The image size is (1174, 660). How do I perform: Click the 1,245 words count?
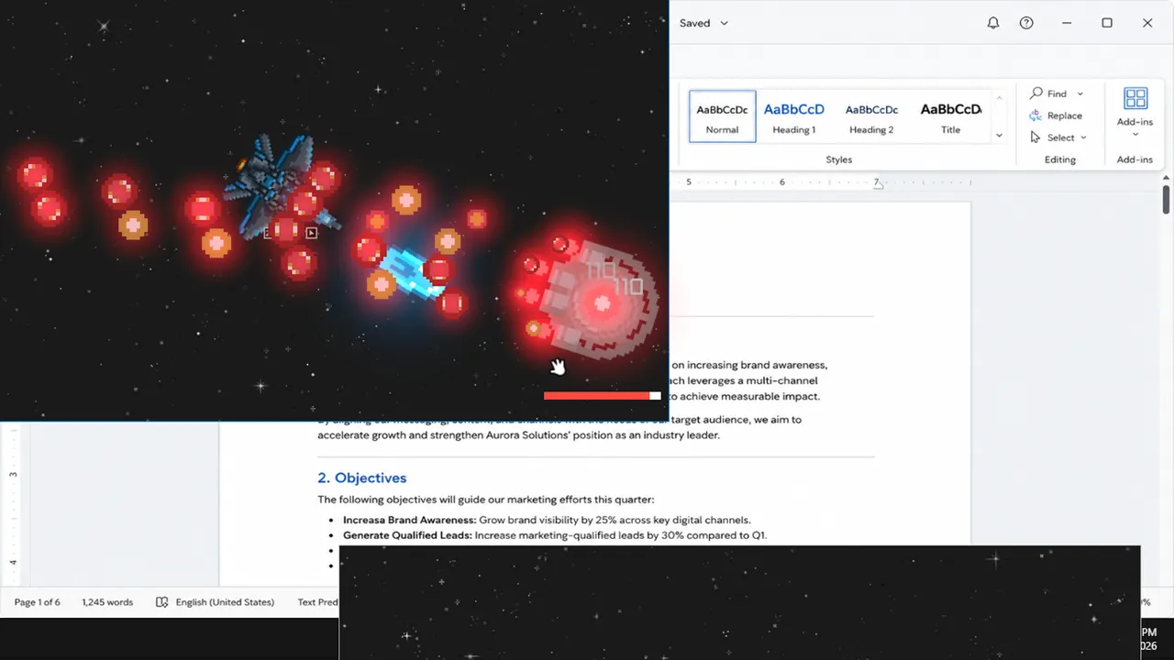[107, 602]
